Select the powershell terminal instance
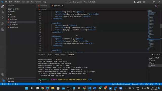This screenshot has width=162, height=91. pos(155,58)
